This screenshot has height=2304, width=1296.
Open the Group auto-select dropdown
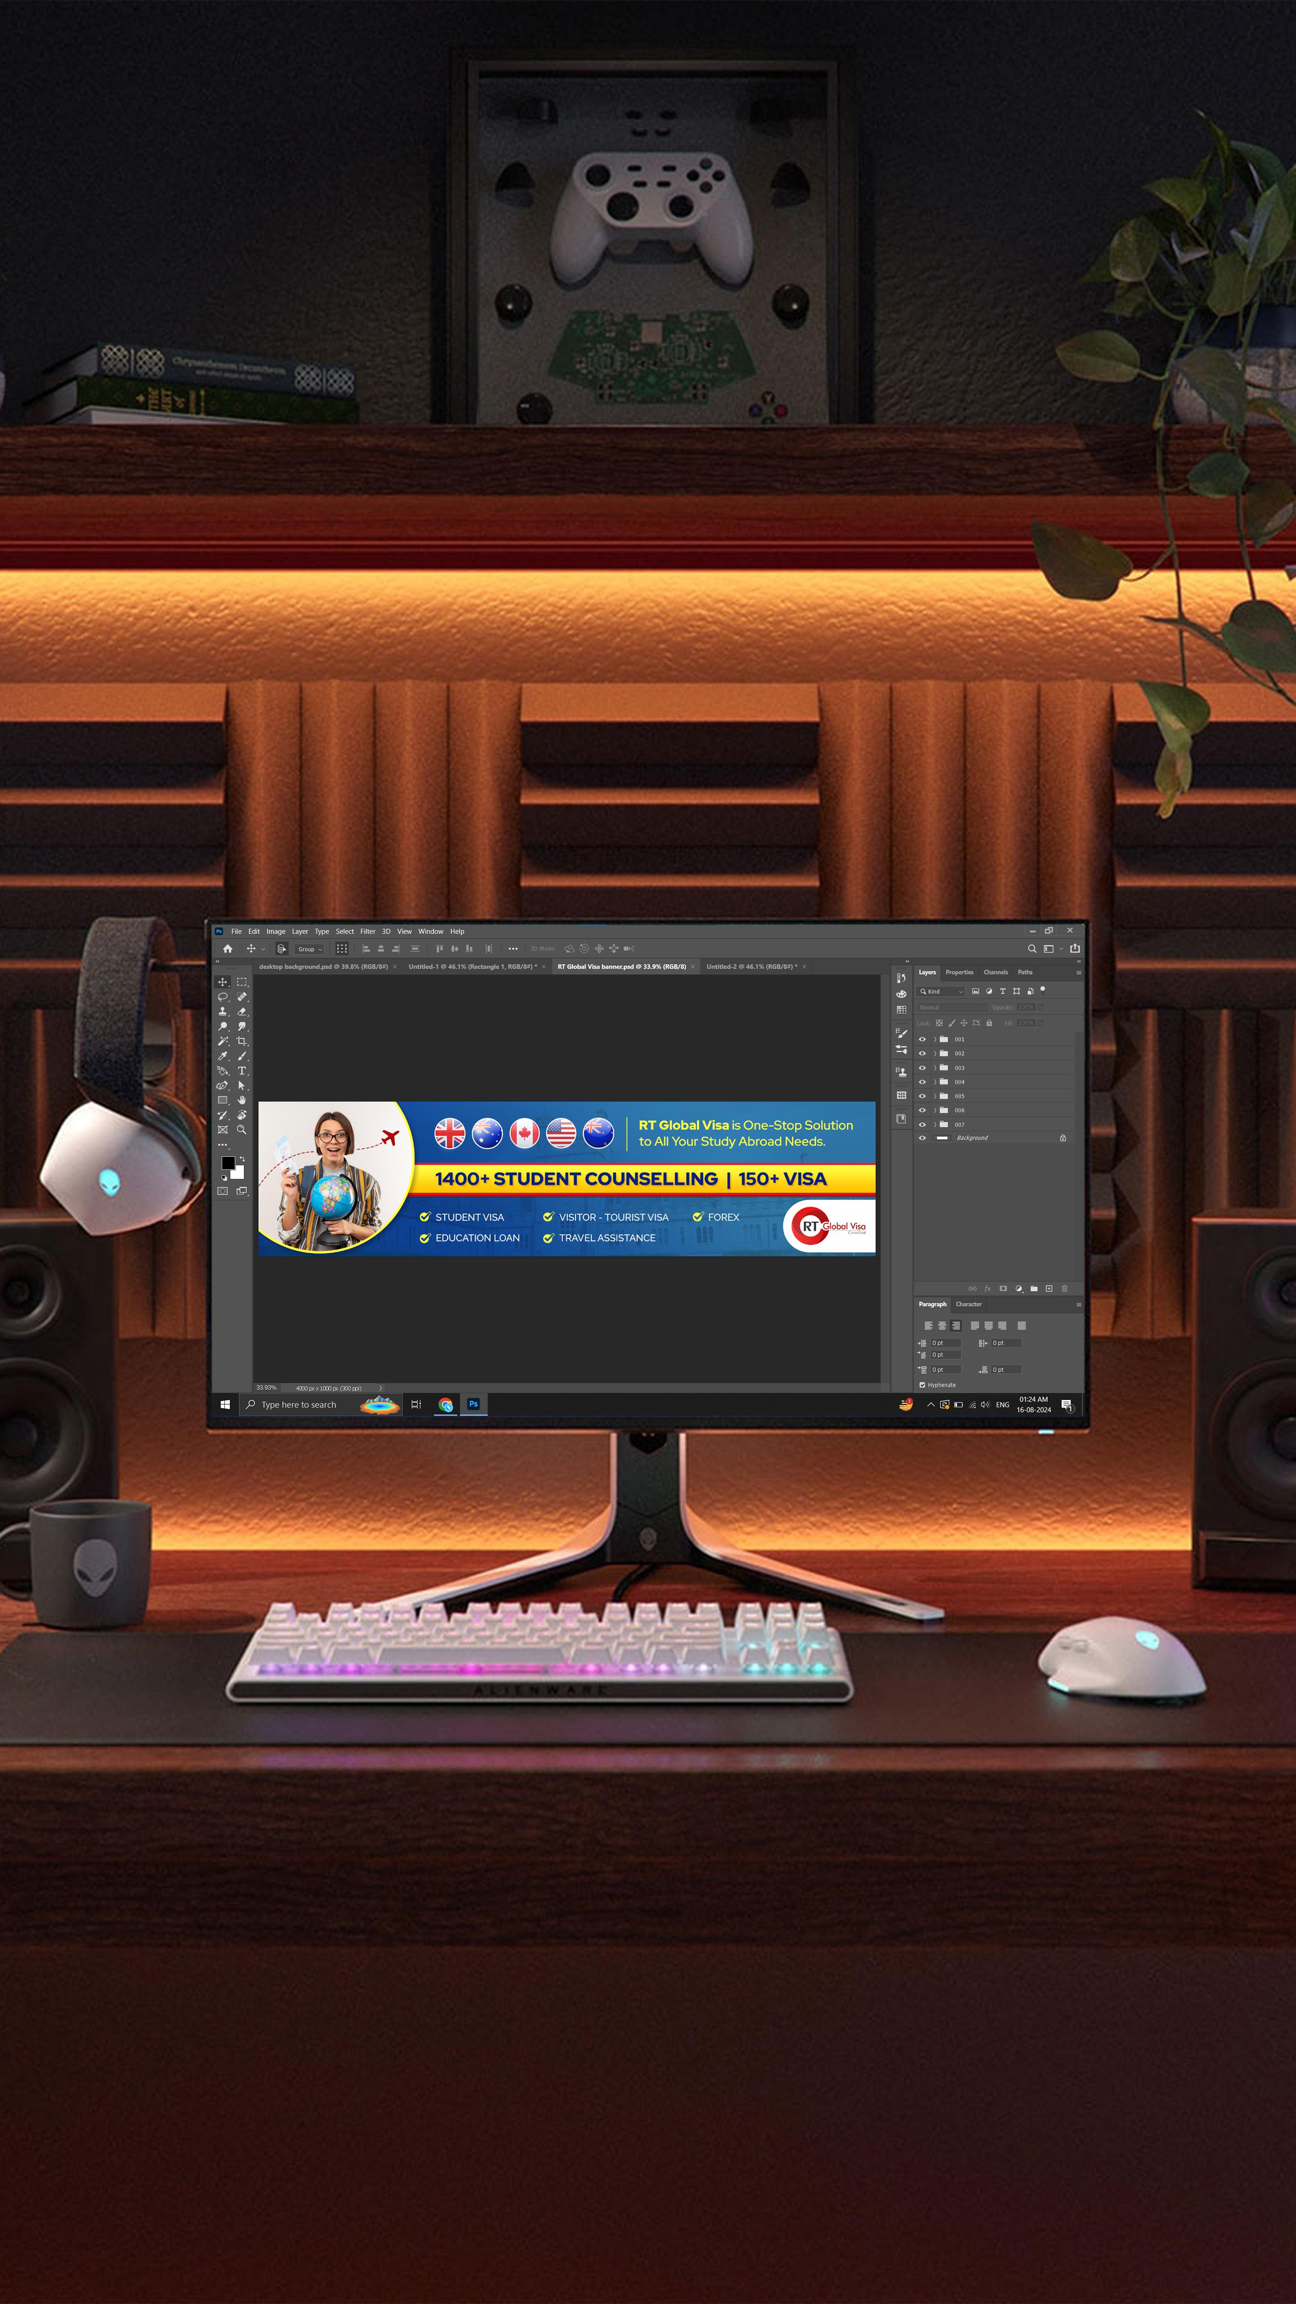point(309,949)
